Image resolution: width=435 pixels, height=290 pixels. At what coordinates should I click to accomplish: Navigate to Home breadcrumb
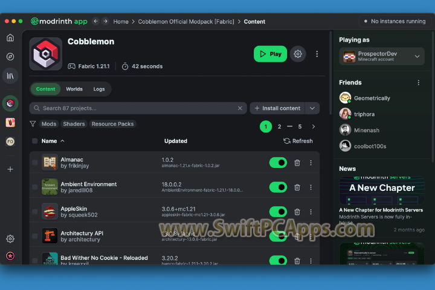tap(121, 21)
